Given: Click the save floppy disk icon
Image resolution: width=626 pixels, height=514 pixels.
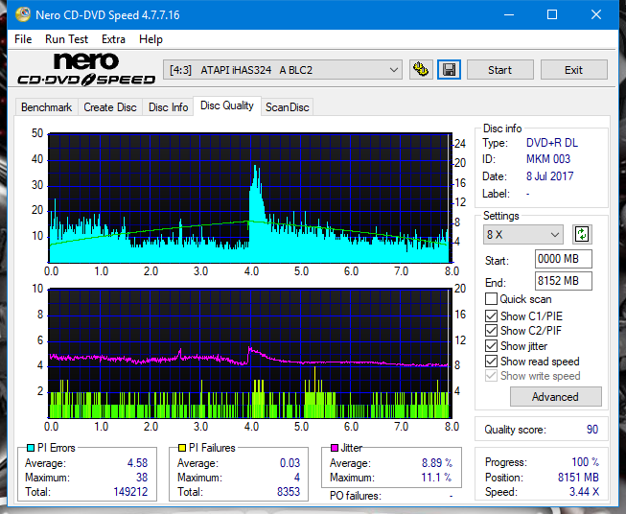Looking at the screenshot, I should pos(450,70).
